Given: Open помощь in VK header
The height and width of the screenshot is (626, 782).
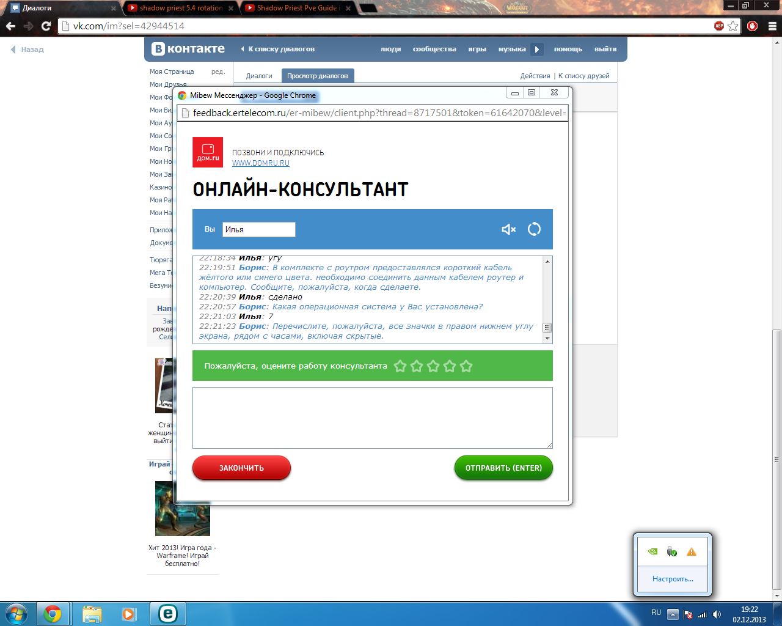Looking at the screenshot, I should click(x=568, y=49).
